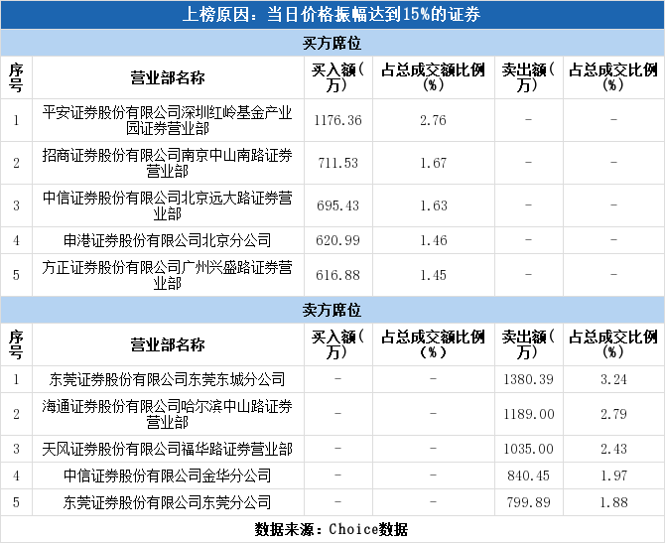Select buy amount 616.88
The height and width of the screenshot is (543, 665).
[x=338, y=275]
